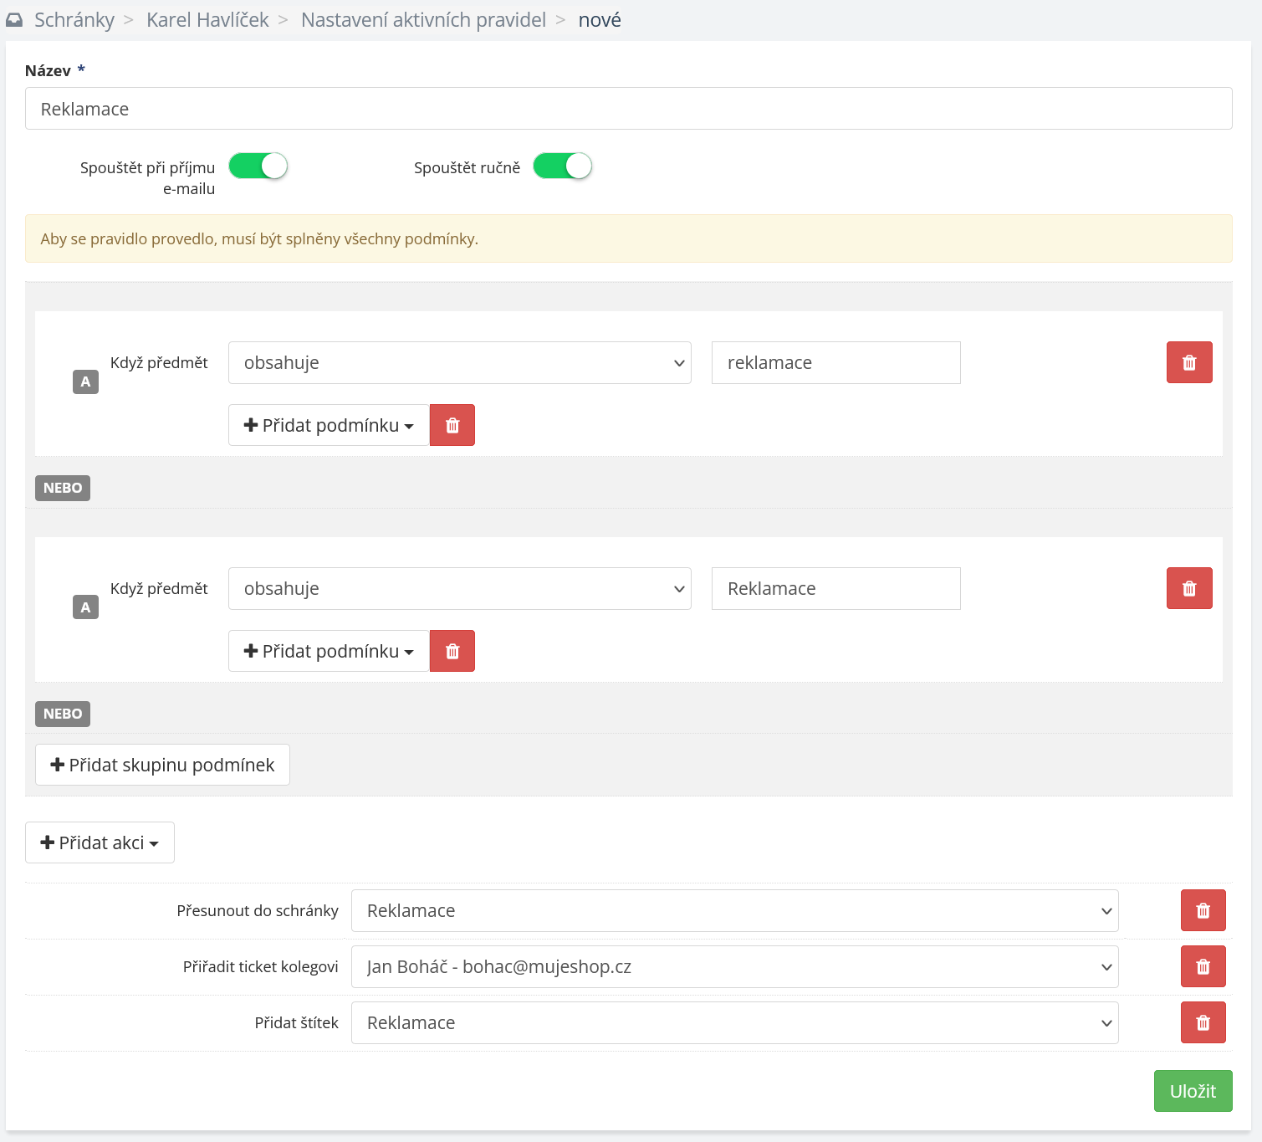Open first obsahuje condition dropdown
This screenshot has width=1262, height=1142.
click(459, 362)
